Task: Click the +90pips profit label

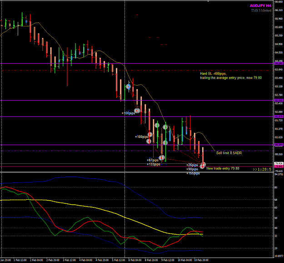Action: click(x=192, y=169)
